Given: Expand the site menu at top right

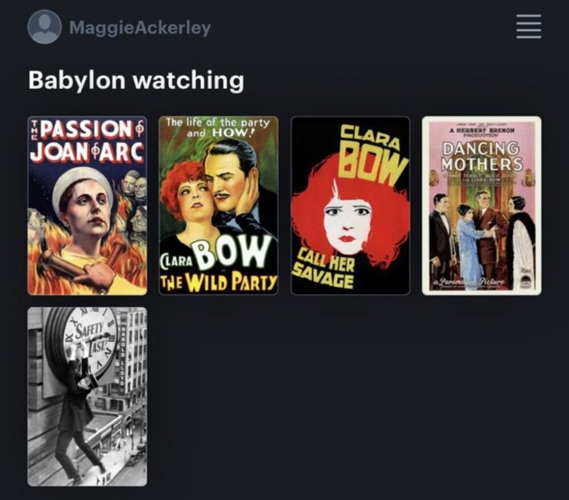Looking at the screenshot, I should (x=529, y=27).
